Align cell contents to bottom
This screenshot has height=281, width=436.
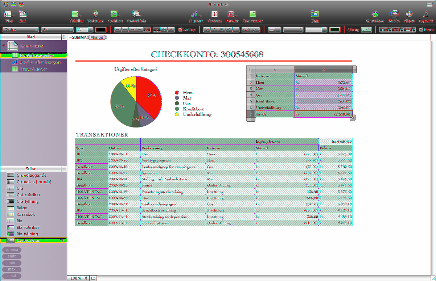point(171,29)
